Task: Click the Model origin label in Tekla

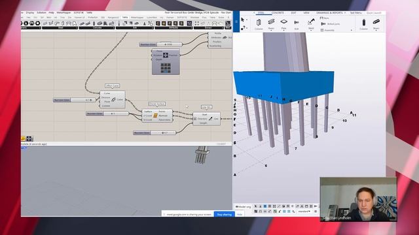Action: (x=243, y=206)
